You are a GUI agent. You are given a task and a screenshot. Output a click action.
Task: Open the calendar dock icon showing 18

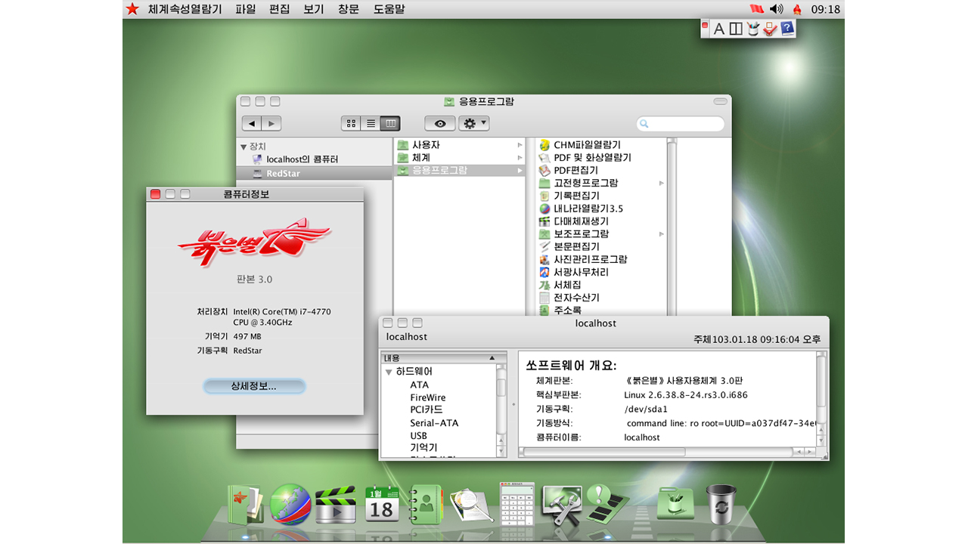click(x=380, y=504)
